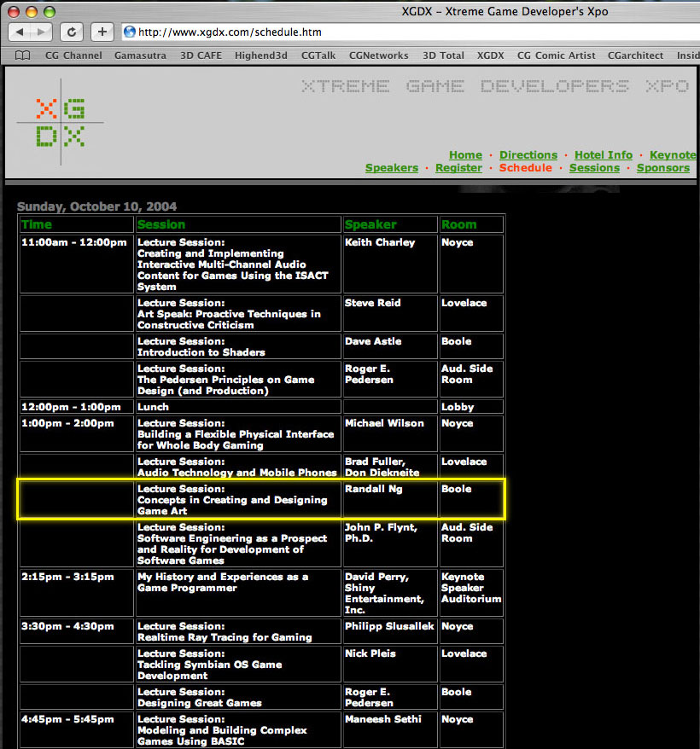Open the Directions link
This screenshot has height=749, width=700.
528,154
